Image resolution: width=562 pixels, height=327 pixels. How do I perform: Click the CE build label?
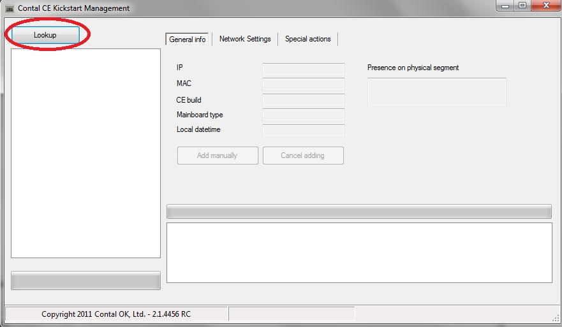[x=189, y=100]
